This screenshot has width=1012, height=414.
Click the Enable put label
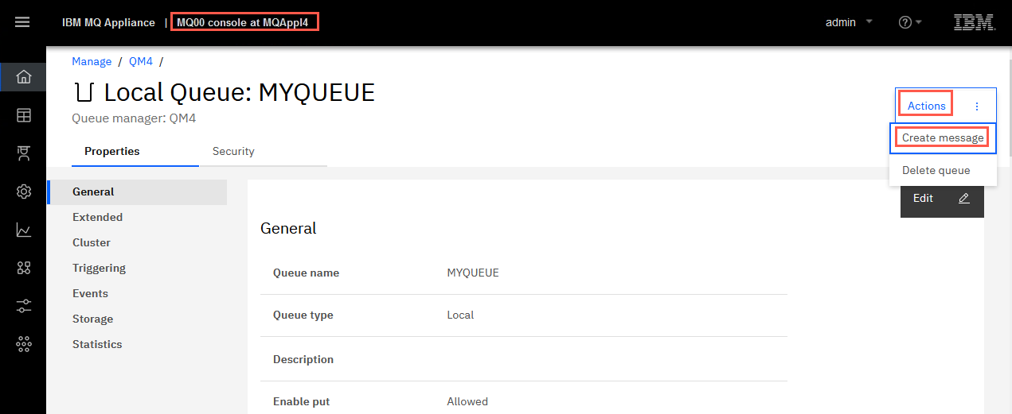[x=301, y=401]
